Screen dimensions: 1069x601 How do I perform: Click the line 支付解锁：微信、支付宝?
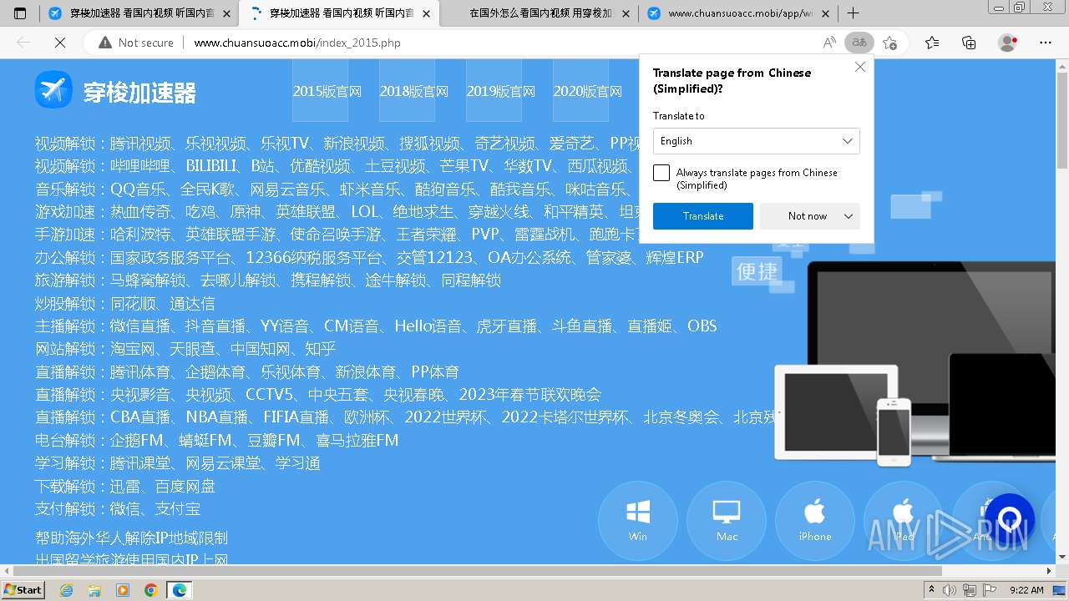117,508
